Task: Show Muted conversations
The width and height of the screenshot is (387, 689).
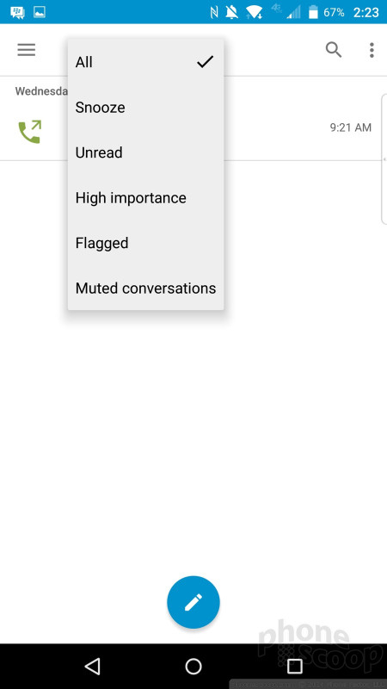Action: click(145, 289)
